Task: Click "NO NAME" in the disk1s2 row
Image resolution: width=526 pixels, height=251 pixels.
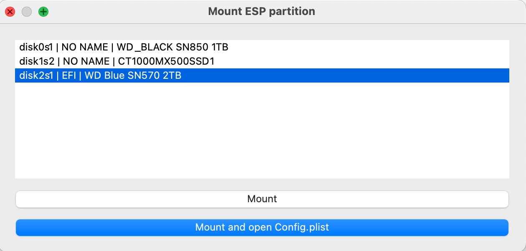Action: coord(86,62)
